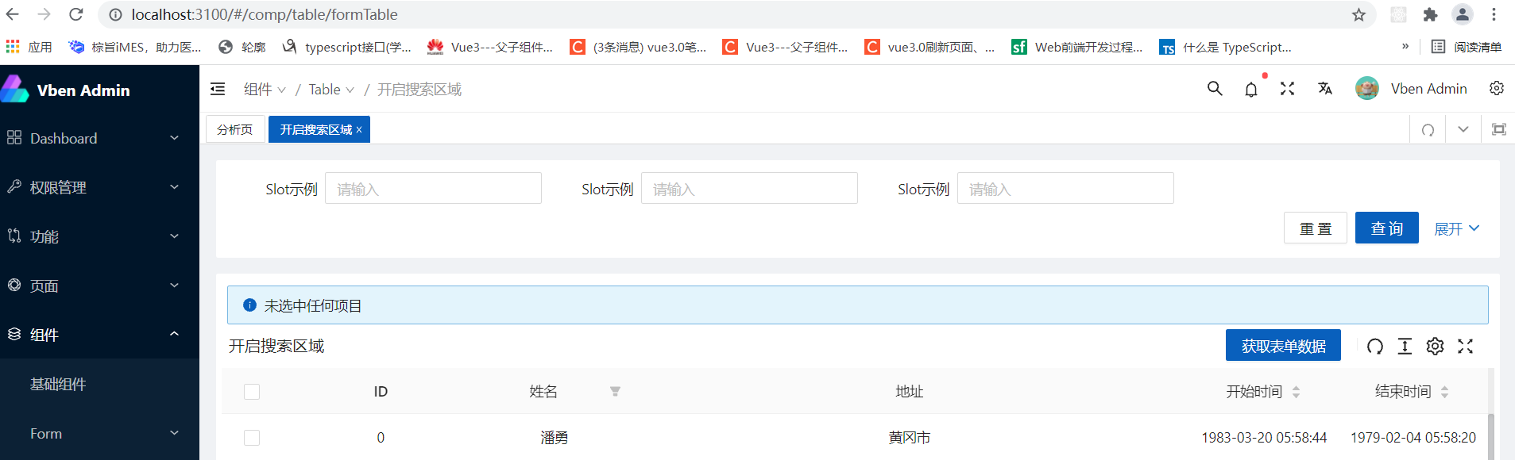Image resolution: width=1515 pixels, height=460 pixels.
Task: Open the 姓名 column filter icon
Action: point(615,392)
